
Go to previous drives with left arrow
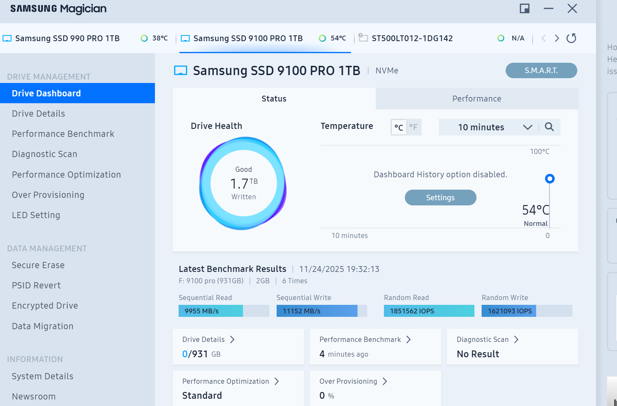[543, 38]
